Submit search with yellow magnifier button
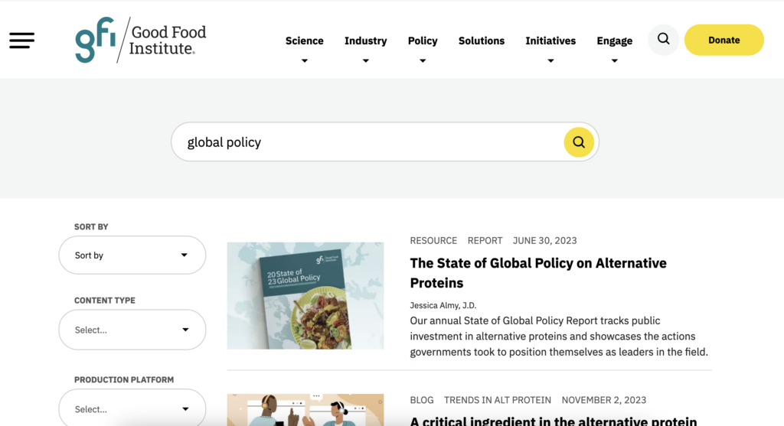This screenshot has width=784, height=426. (579, 142)
